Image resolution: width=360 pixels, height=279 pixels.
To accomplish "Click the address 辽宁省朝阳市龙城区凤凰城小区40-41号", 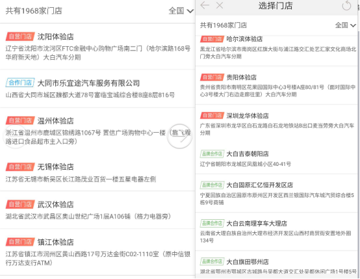I will coord(246,164).
